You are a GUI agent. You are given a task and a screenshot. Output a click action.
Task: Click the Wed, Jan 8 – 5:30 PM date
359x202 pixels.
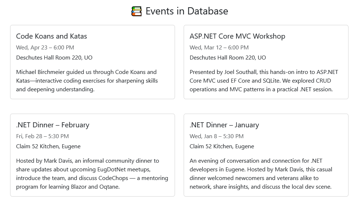tap(217, 136)
